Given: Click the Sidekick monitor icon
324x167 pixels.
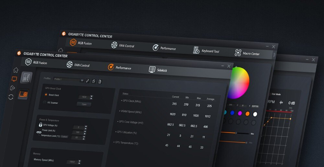Looking at the screenshot, I should (152, 70).
